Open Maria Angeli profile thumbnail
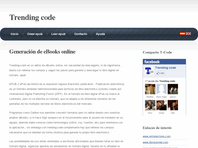This screenshot has width=198, height=148. click(x=162, y=89)
